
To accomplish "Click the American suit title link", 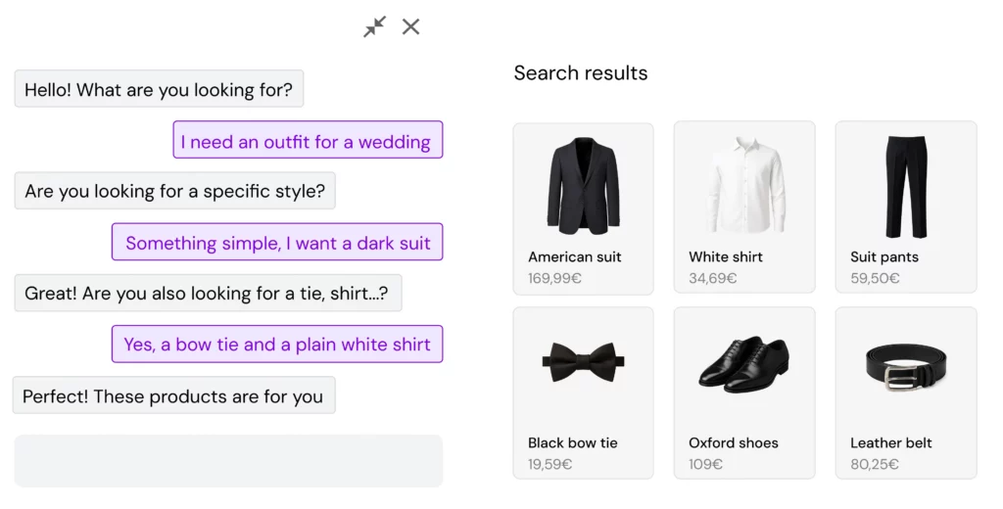I will (575, 257).
